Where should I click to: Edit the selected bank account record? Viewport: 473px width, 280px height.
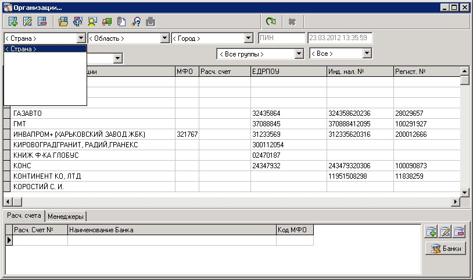point(445,232)
